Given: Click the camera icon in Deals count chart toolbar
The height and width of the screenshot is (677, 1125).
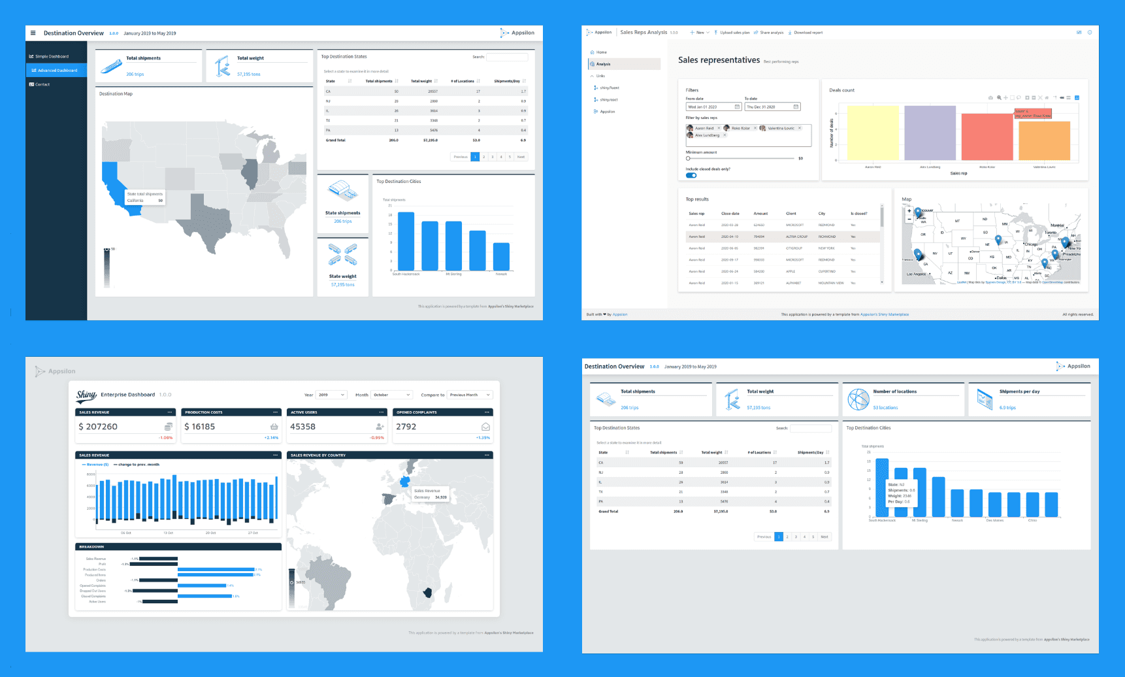Looking at the screenshot, I should coord(991,97).
